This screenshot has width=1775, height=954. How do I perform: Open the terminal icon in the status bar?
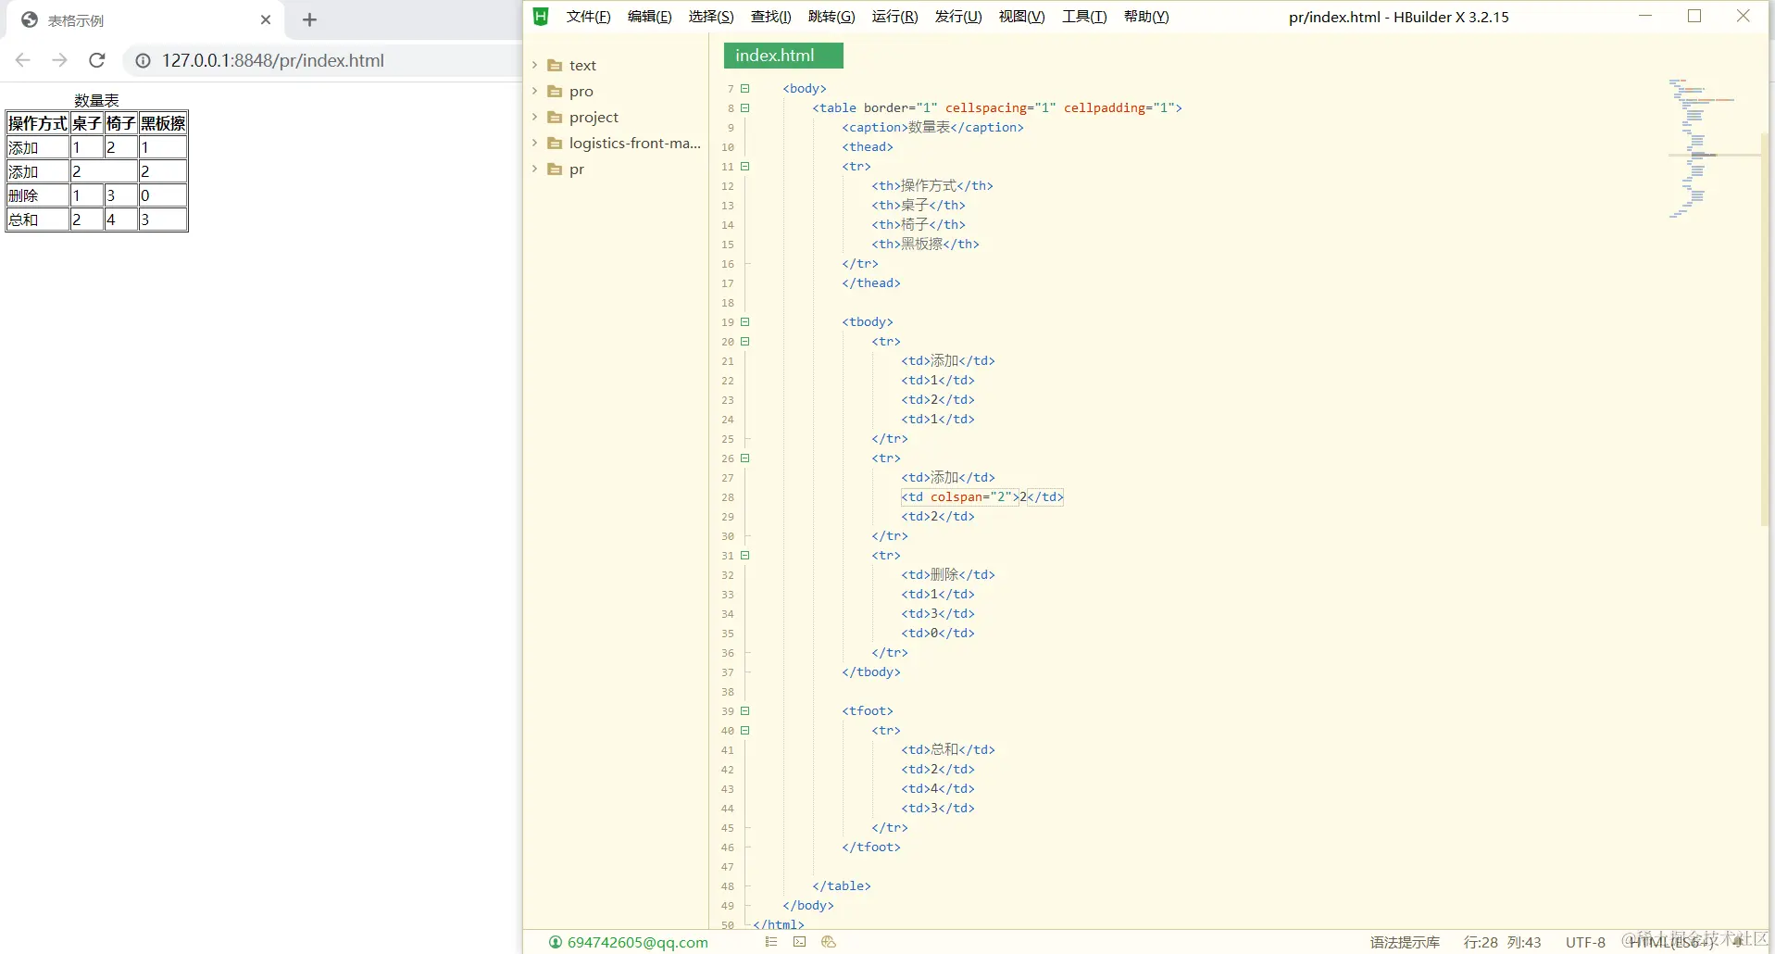pos(799,942)
